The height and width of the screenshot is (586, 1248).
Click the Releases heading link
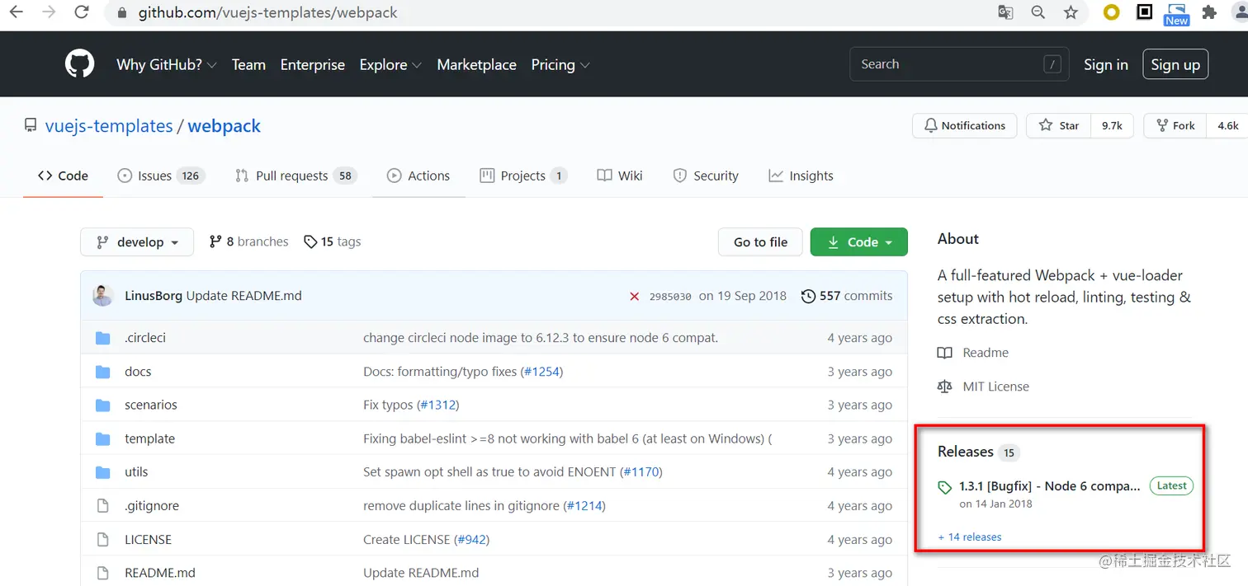(x=966, y=452)
